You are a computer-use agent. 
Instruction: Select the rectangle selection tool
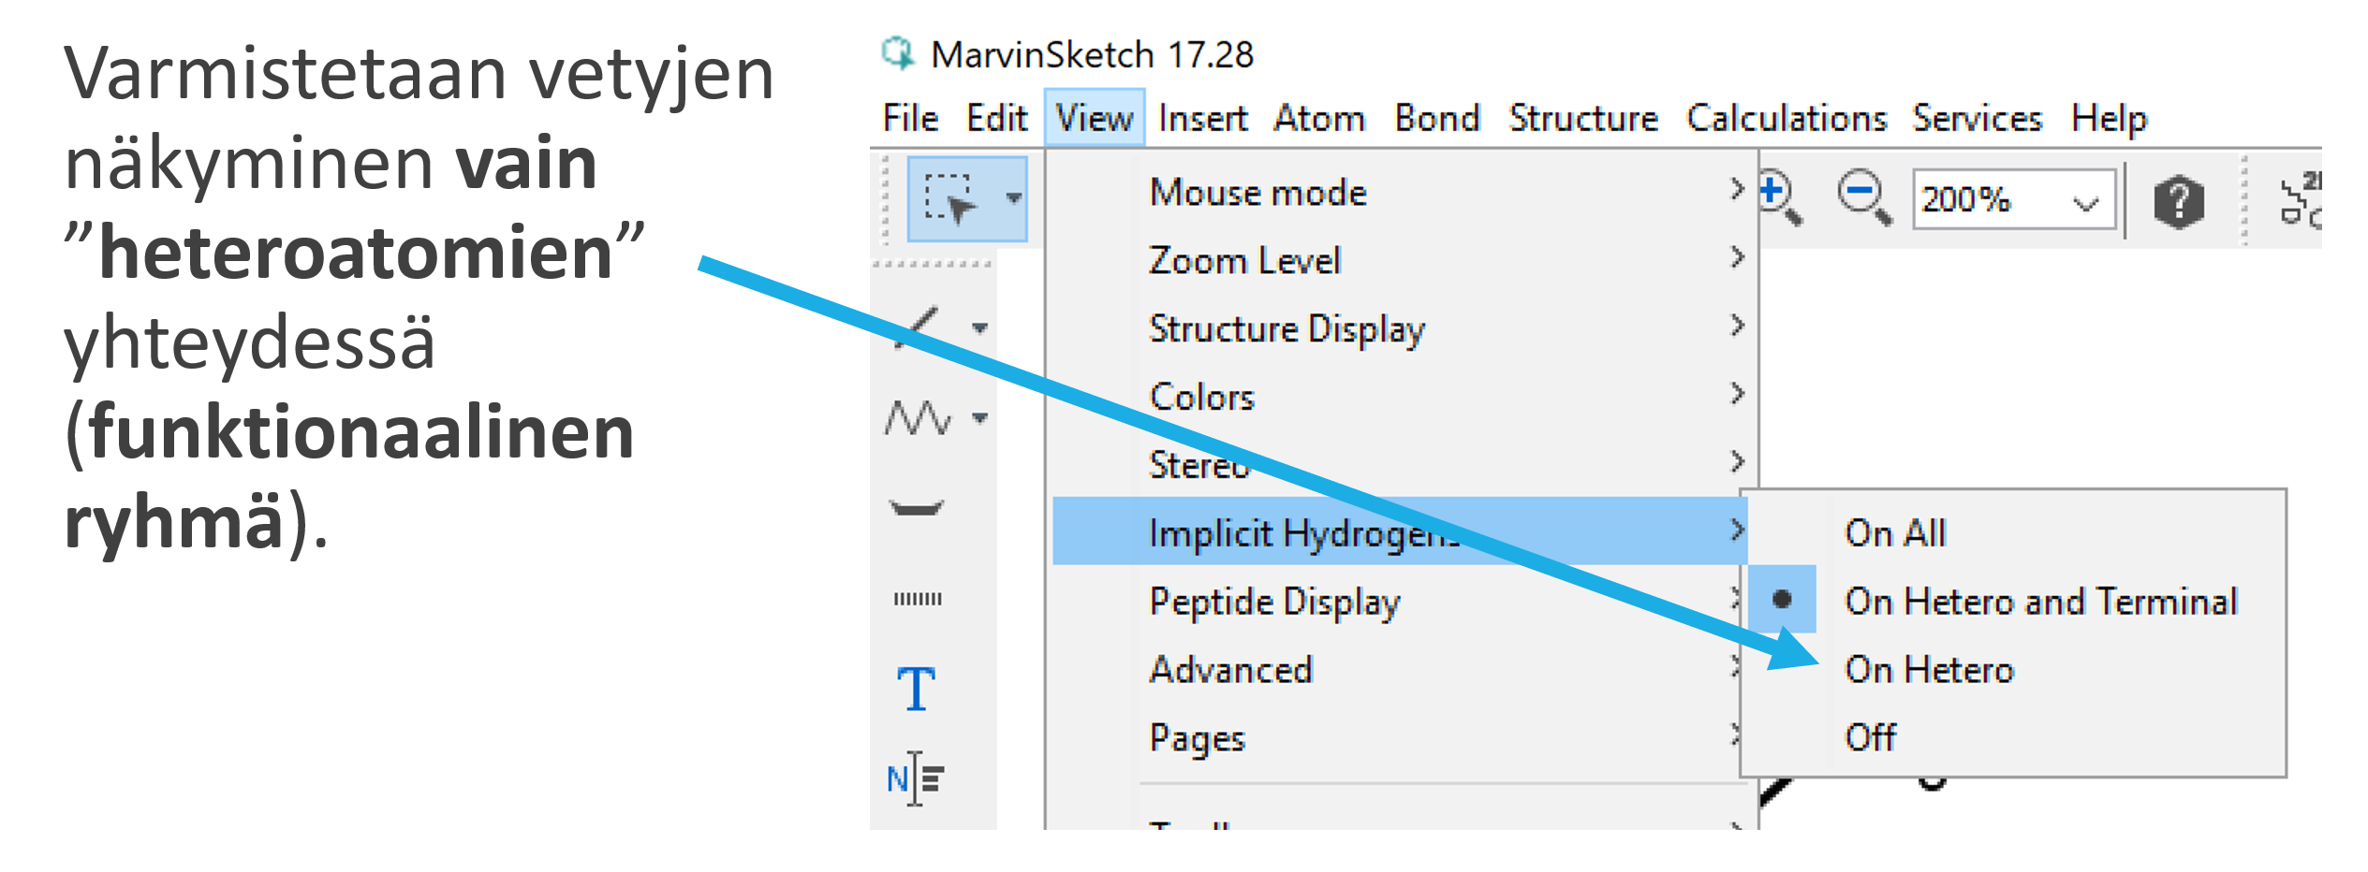click(x=950, y=199)
